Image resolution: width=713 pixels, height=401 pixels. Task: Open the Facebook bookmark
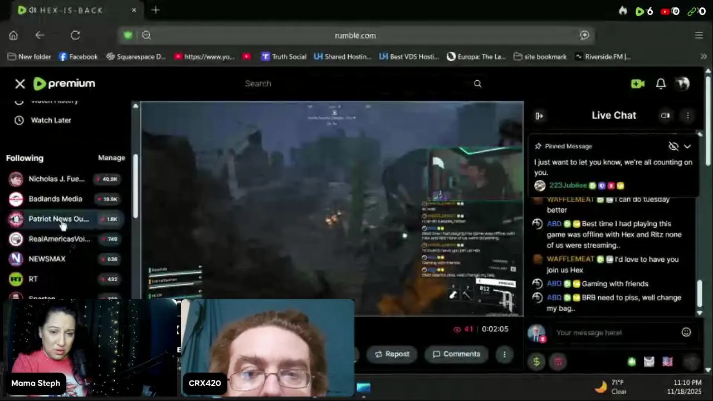[78, 56]
